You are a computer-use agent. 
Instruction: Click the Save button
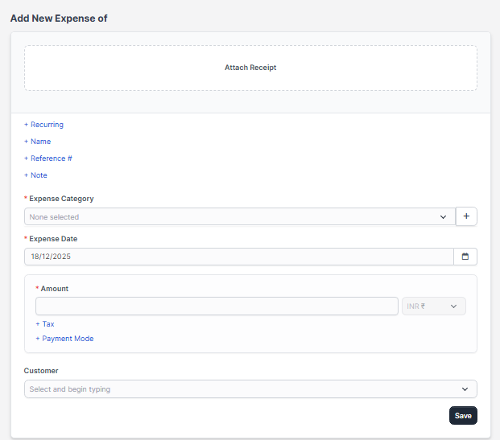coord(463,416)
